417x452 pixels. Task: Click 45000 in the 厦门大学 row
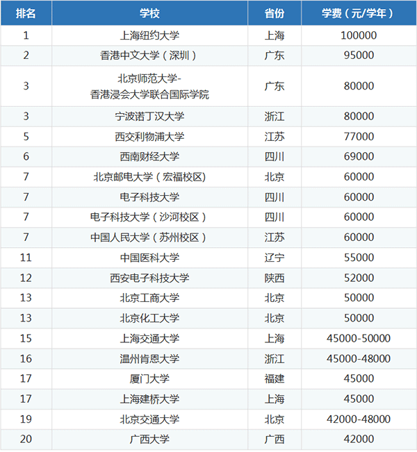coord(359,378)
